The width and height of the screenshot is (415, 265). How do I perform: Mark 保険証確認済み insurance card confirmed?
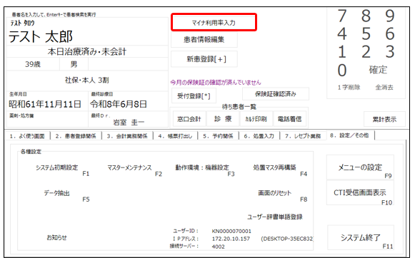click(x=276, y=94)
